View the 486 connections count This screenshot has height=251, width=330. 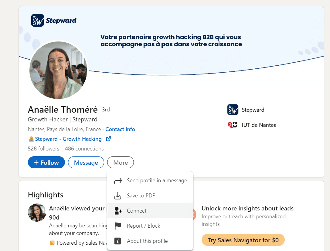84,149
